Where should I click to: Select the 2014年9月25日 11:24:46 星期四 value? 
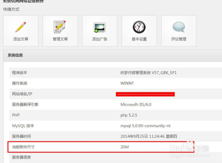click(x=149, y=136)
